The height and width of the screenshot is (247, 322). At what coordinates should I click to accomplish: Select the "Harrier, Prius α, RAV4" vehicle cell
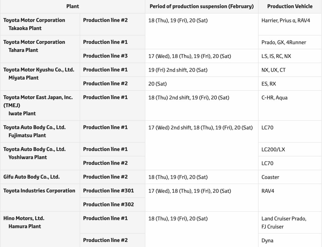286,20
